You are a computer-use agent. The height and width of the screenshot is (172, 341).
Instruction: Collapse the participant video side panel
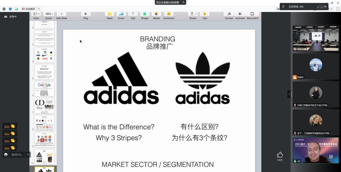click(x=289, y=94)
